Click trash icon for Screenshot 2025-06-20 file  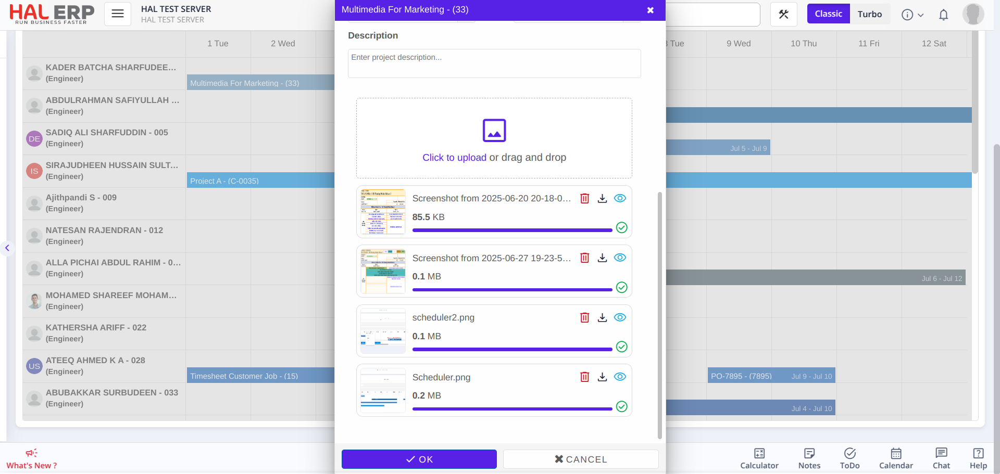[584, 199]
